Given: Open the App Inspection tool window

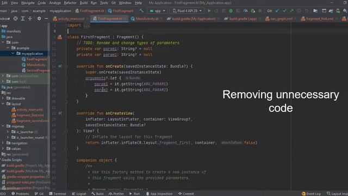Looking at the screenshot, I should pyautogui.click(x=159, y=194).
